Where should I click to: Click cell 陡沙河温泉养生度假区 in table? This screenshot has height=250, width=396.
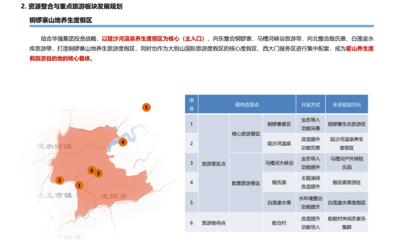(347, 144)
